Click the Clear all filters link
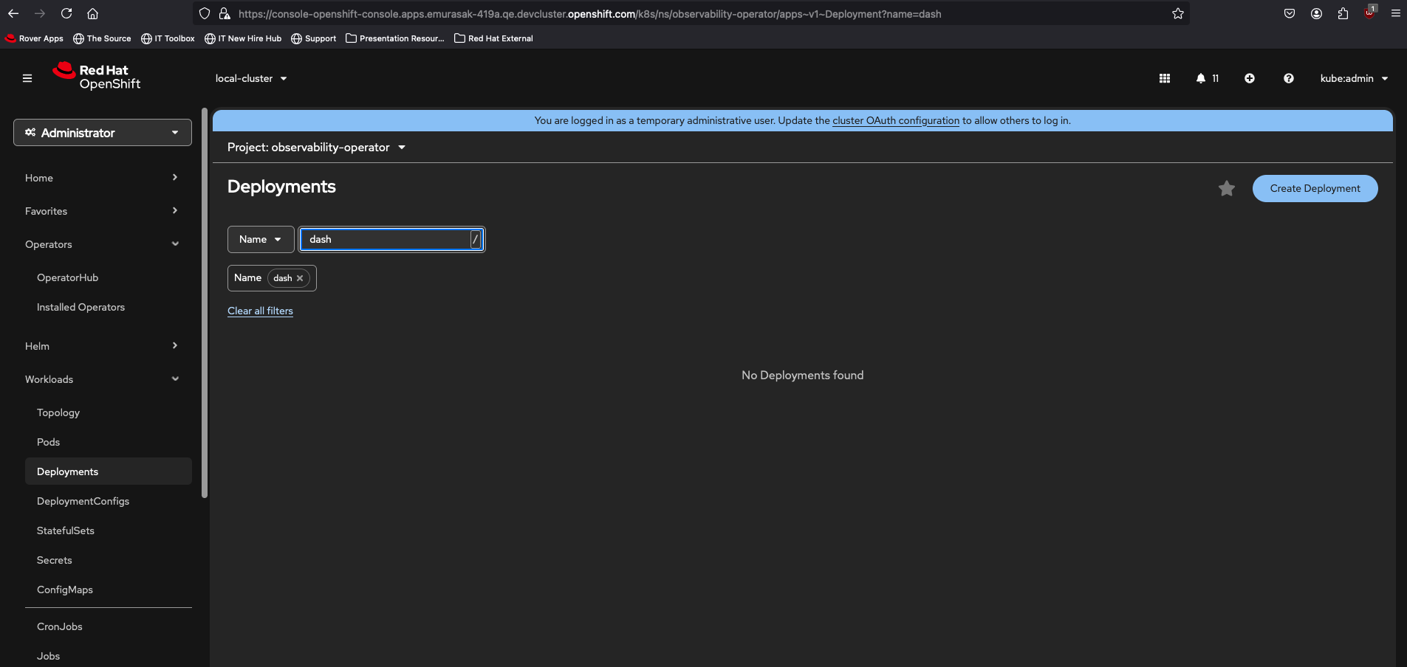This screenshot has width=1407, height=667. (260, 311)
